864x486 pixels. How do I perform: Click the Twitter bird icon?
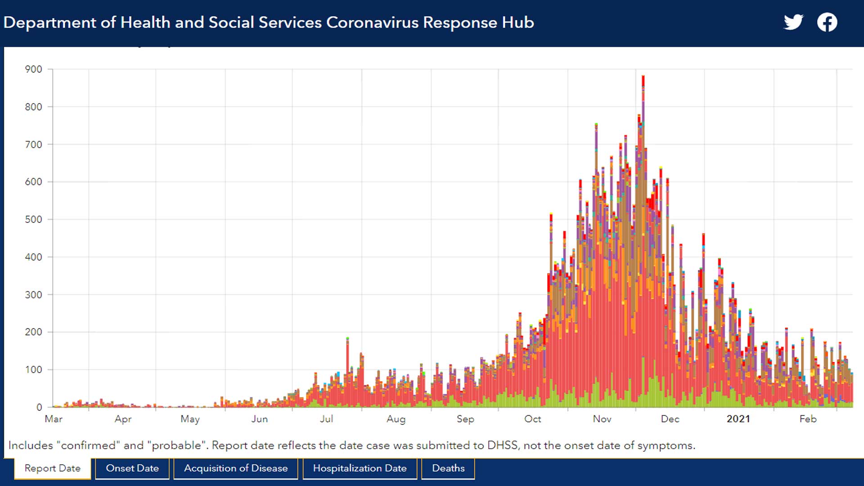pyautogui.click(x=793, y=22)
